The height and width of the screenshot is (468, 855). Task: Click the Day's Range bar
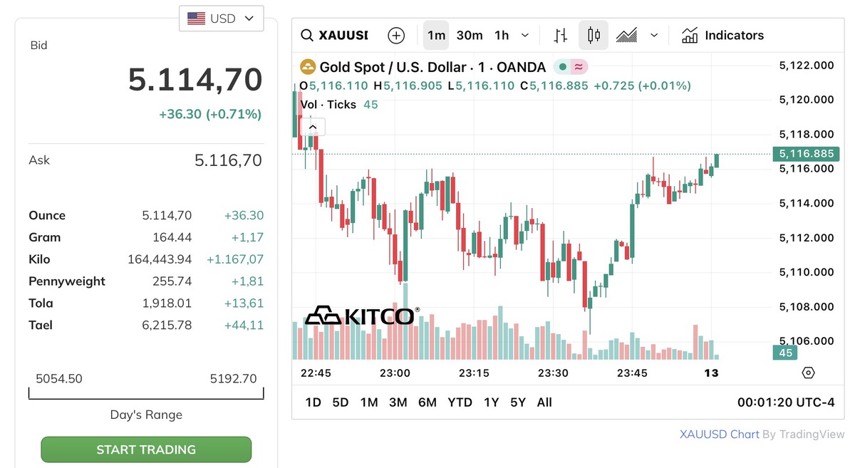146,393
